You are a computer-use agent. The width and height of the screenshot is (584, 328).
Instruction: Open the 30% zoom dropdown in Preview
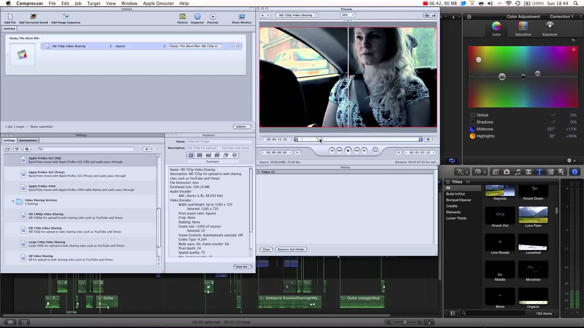coord(347,15)
